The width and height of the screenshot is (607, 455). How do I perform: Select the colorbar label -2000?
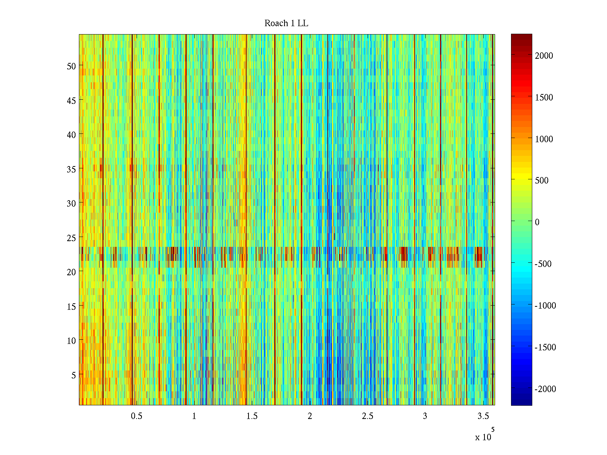pos(545,389)
